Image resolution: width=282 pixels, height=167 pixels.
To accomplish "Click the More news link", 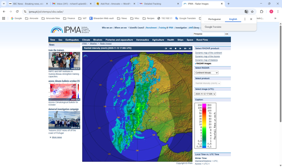I will [x=57, y=137].
